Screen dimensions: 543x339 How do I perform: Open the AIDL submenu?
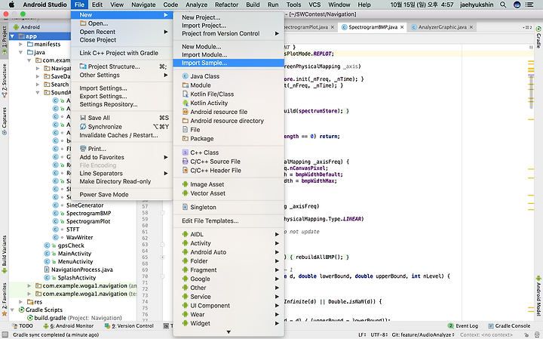(229, 234)
